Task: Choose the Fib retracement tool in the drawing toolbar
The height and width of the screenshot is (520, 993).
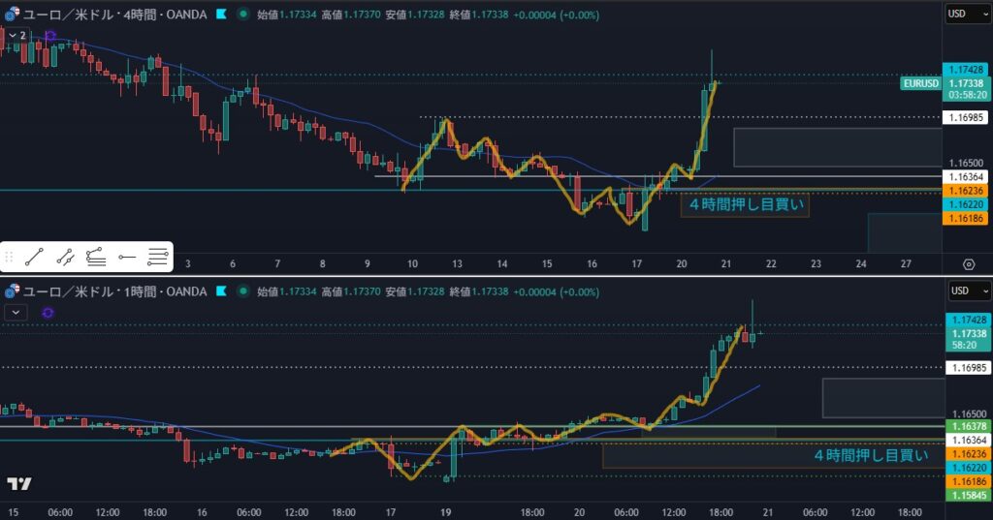Action: pos(95,257)
